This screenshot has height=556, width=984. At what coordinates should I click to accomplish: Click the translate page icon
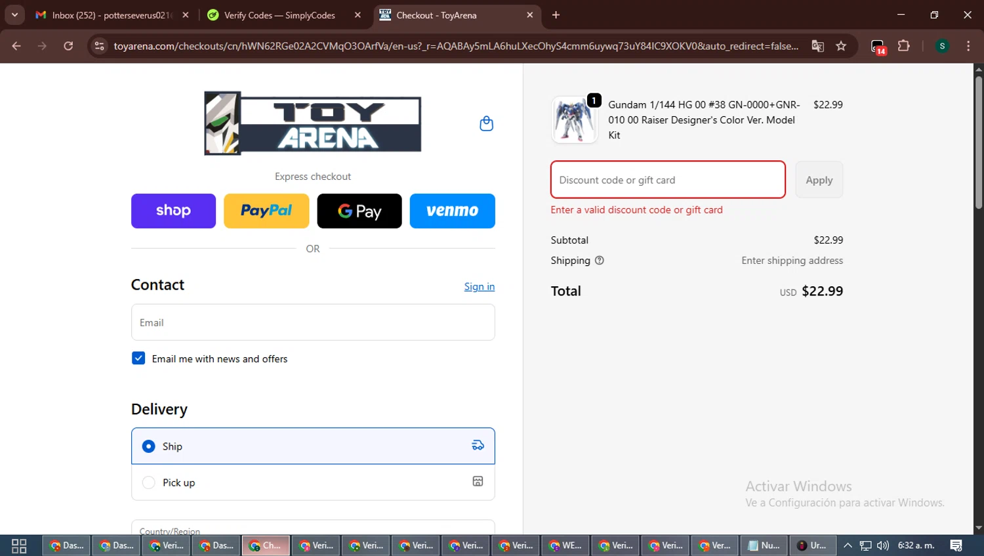817,46
